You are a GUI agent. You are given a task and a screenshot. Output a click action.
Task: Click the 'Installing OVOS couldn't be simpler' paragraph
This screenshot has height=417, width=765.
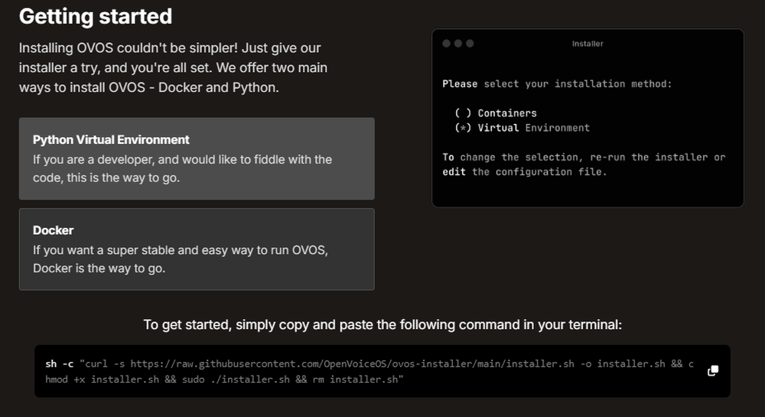coord(173,68)
